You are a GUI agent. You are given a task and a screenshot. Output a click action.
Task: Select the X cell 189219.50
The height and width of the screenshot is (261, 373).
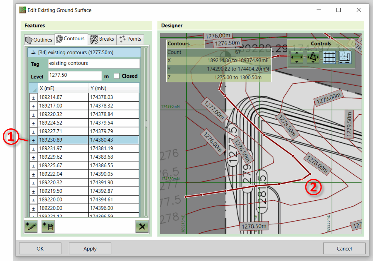pos(63,191)
